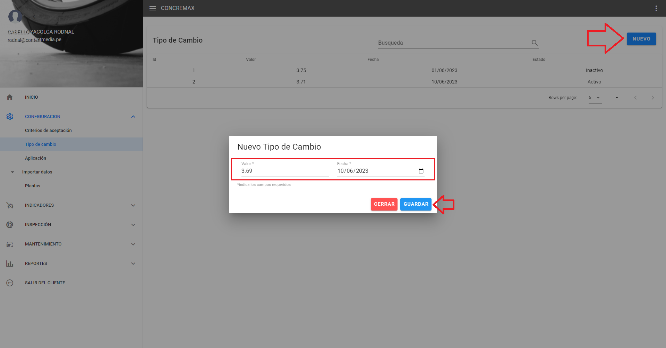
Task: Open the Rows per page dropdown
Action: point(595,98)
